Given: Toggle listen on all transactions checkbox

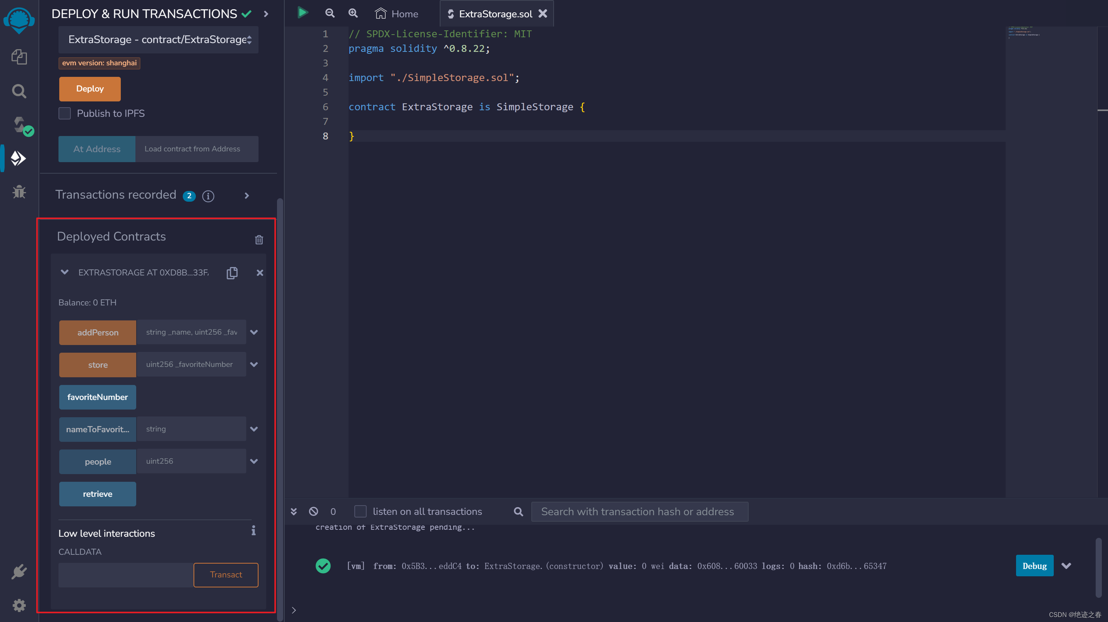Looking at the screenshot, I should (360, 511).
